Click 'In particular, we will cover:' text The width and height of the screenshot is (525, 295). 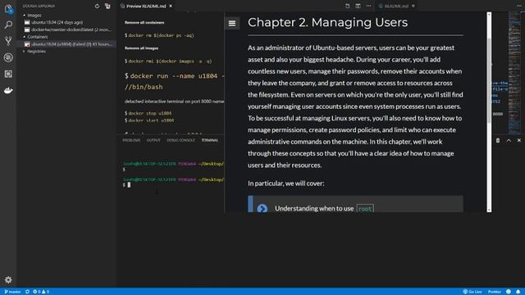point(286,184)
